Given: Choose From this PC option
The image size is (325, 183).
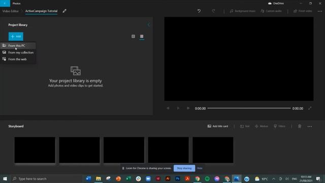Looking at the screenshot, I should (18, 46).
